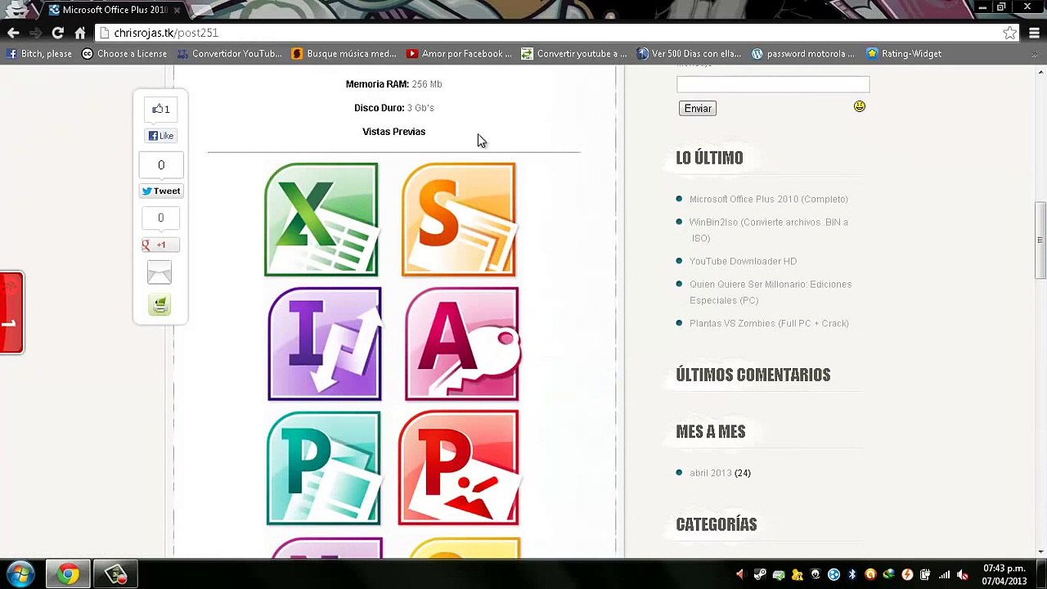1047x589 pixels.
Task: Open the 'Bitch, please' Facebook bookmark
Action: [39, 54]
